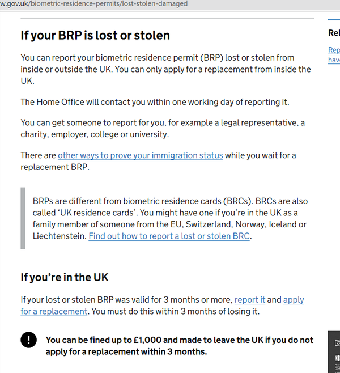Click the black exclamation warning icon
Screen dimensions: 340x373
[28, 340]
